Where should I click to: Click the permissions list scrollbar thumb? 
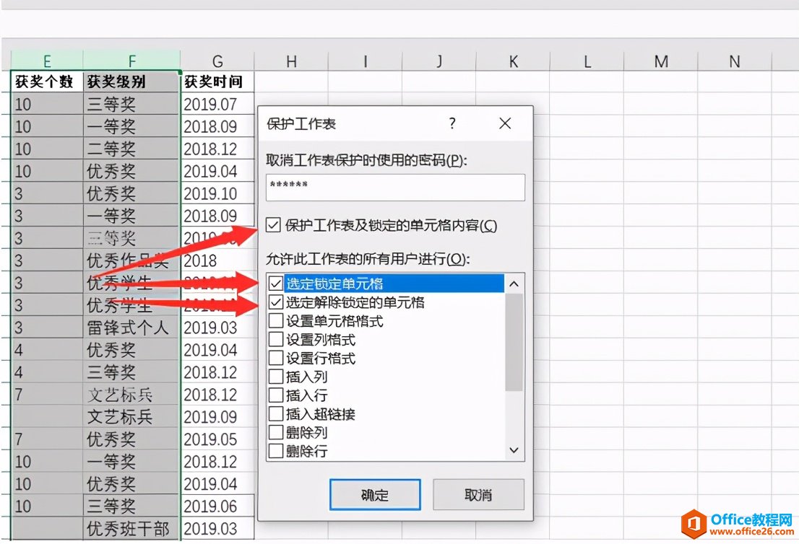click(x=514, y=342)
